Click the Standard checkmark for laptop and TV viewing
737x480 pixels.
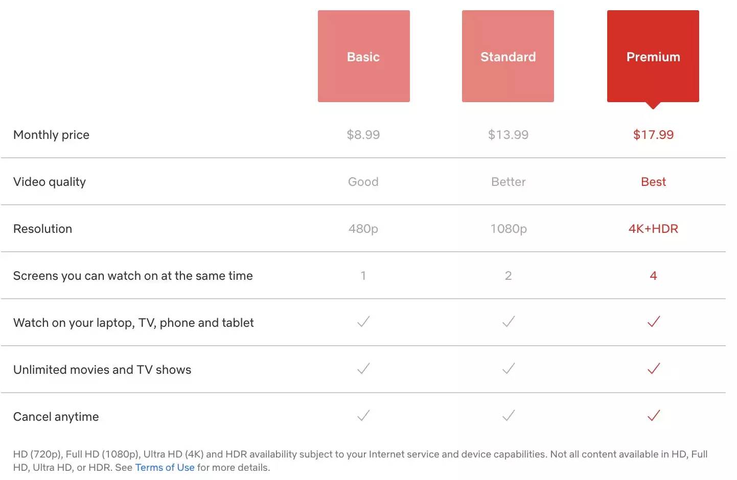coord(508,322)
